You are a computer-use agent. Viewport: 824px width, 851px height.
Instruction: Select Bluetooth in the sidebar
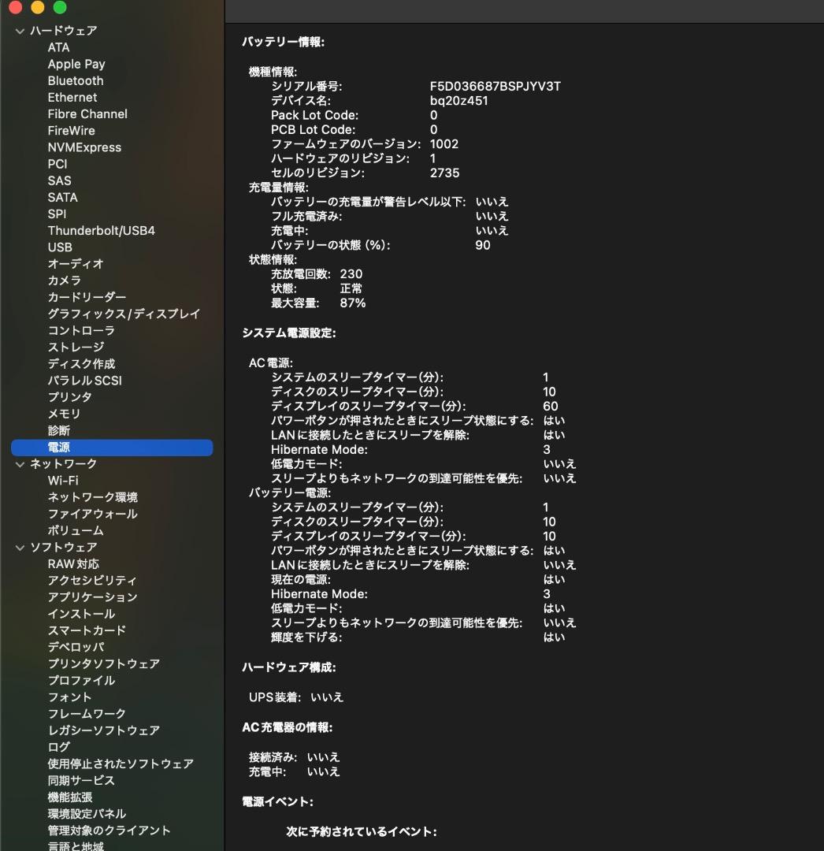pos(75,80)
